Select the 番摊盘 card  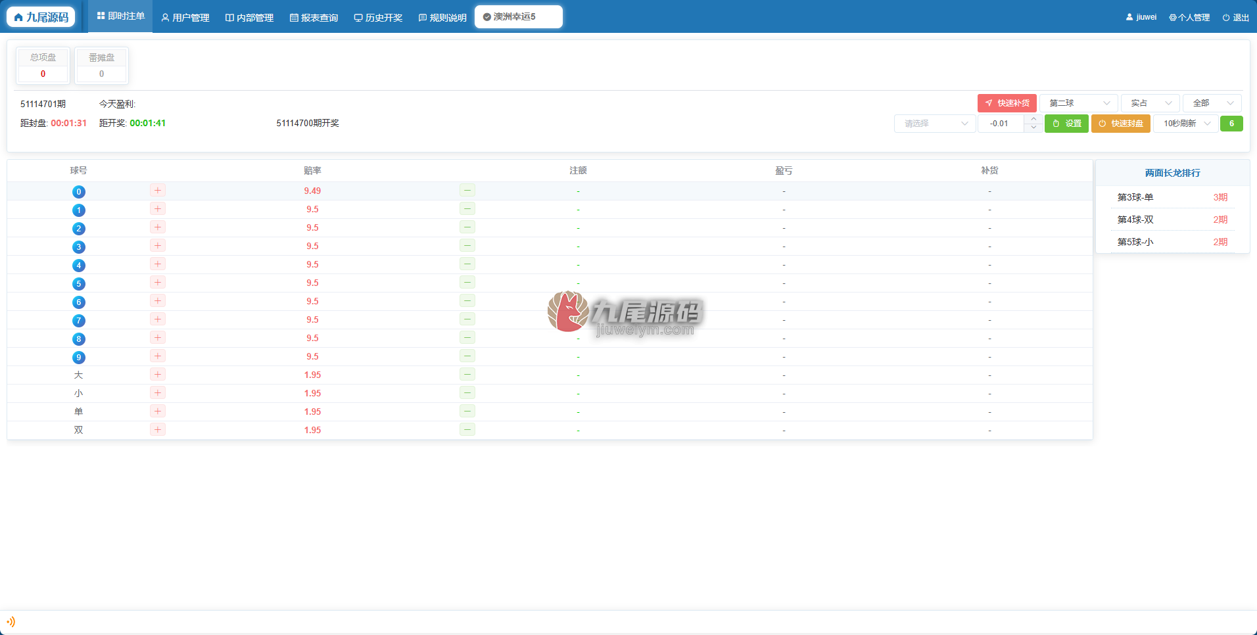pyautogui.click(x=101, y=66)
